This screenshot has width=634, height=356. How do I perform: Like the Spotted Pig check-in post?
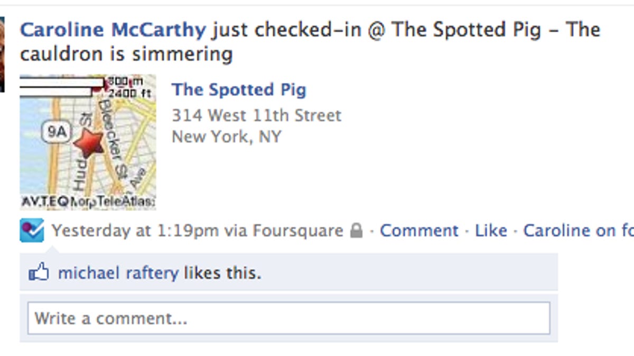[491, 231]
